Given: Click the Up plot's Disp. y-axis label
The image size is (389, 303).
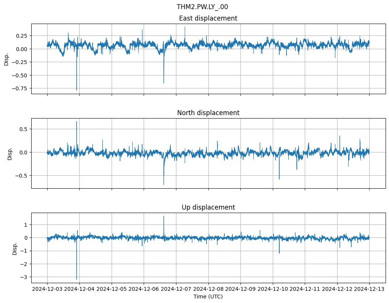Looking at the screenshot, I should point(15,248).
